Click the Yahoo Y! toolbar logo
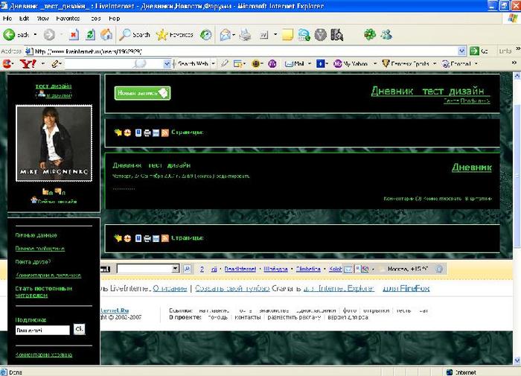 28,63
